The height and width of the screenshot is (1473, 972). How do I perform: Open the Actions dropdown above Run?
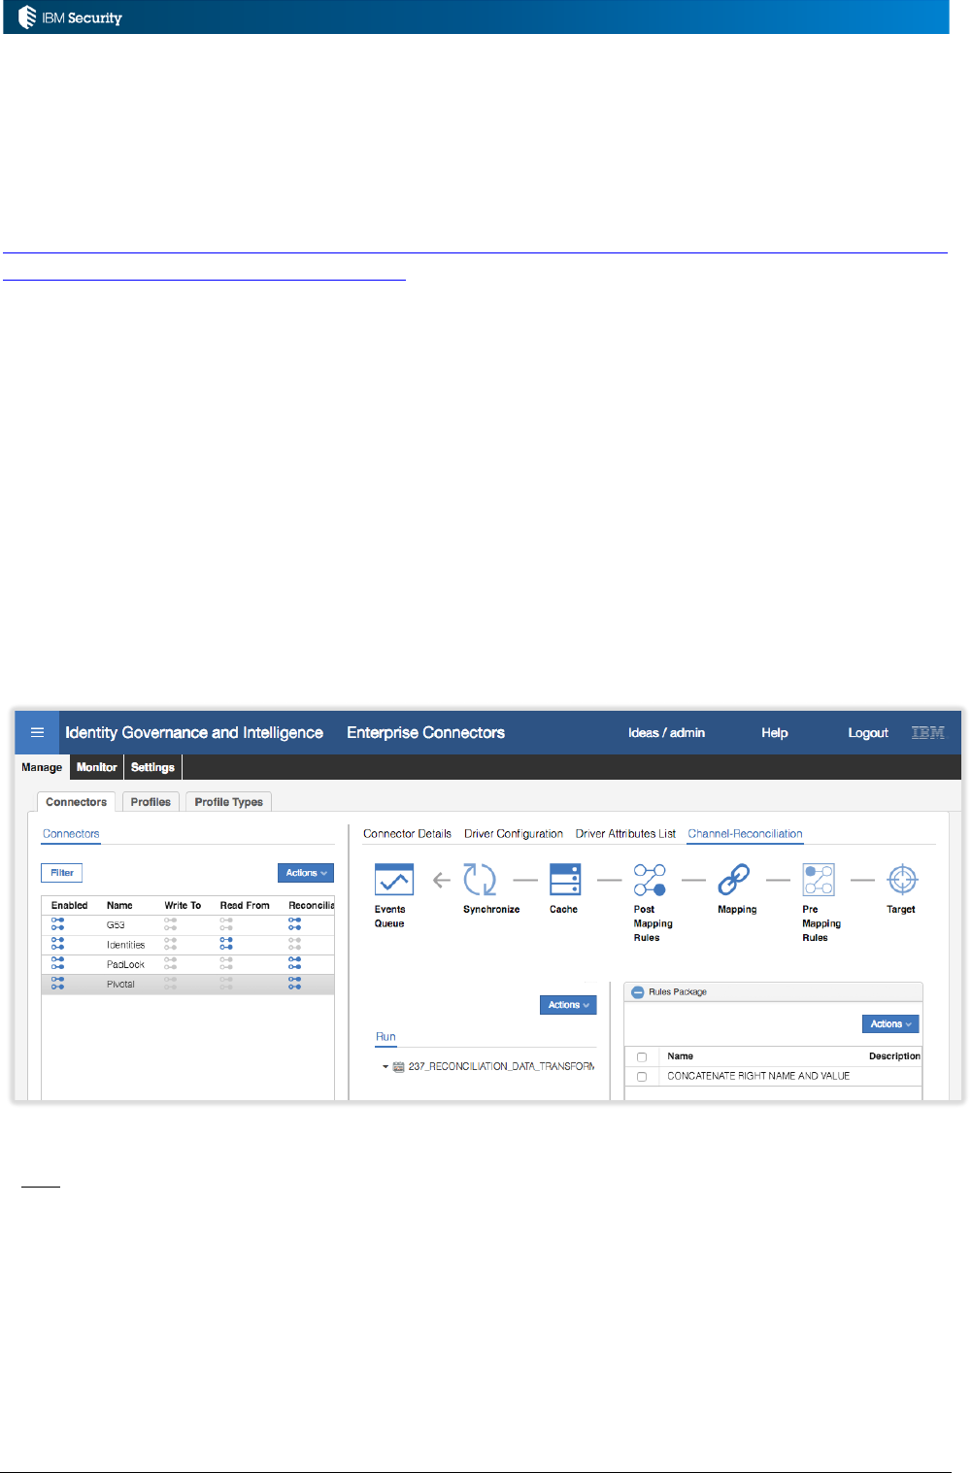(568, 1005)
